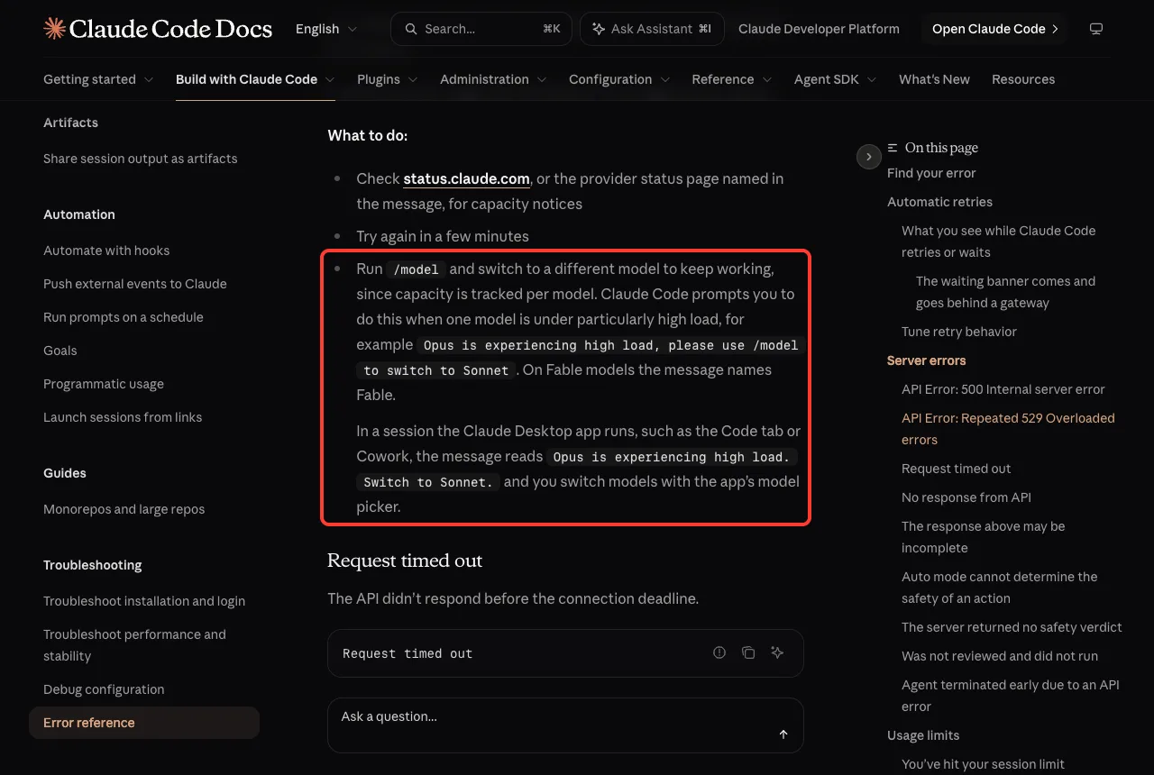Ask AI about Request timed out via sparkle icon
This screenshot has height=775, width=1154.
777,653
